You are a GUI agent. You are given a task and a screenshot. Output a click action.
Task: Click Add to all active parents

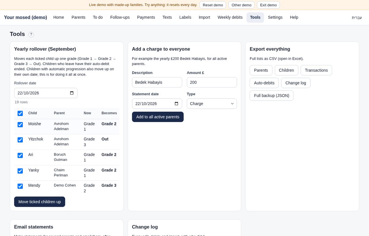[158, 117]
